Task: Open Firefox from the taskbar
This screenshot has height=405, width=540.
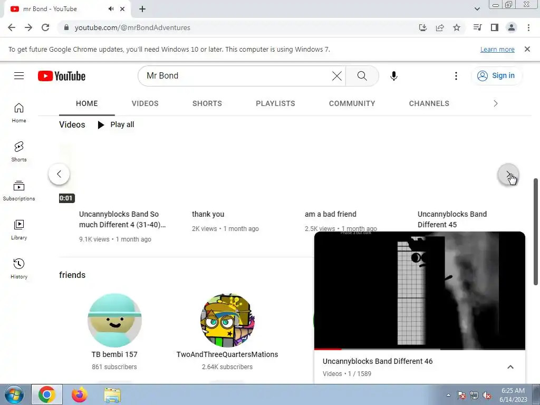Action: click(80, 394)
